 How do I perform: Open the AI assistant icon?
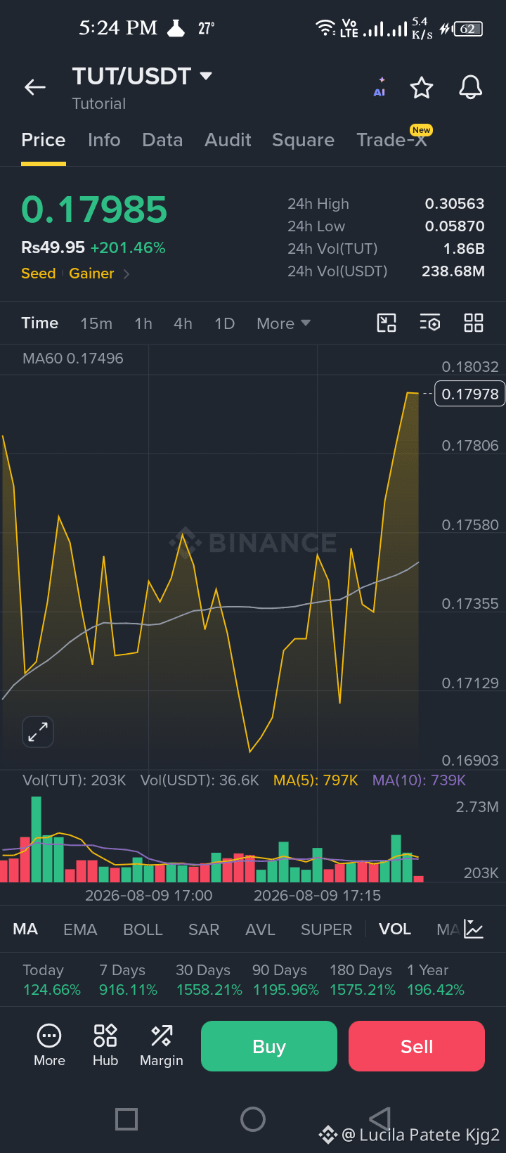379,87
